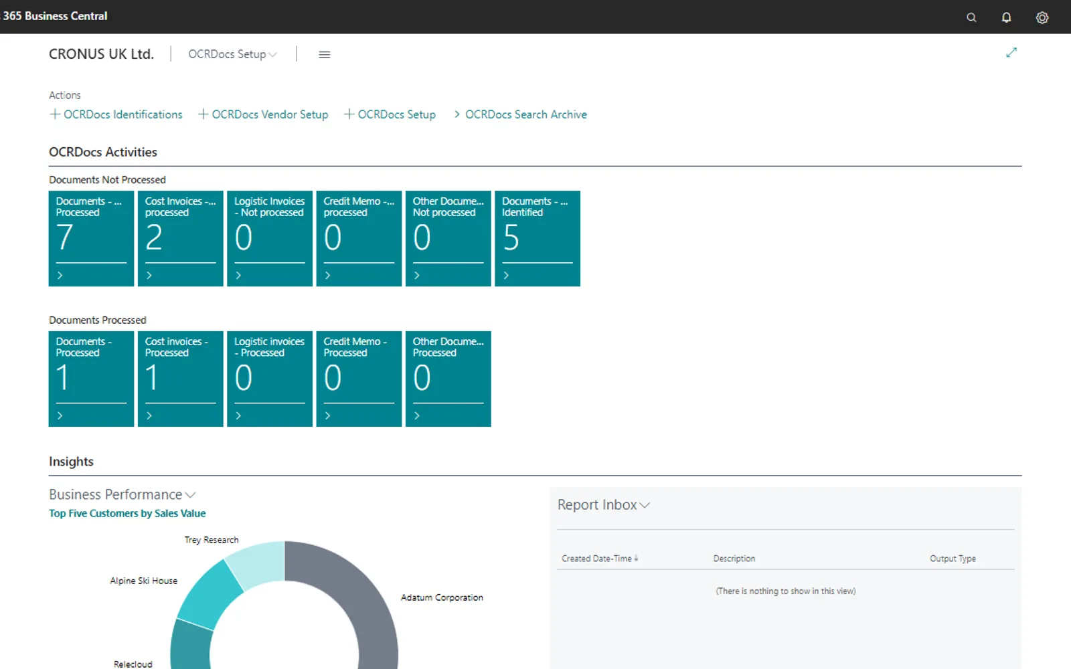
Task: Open Cost Invoices tile showing 2
Action: (x=181, y=239)
